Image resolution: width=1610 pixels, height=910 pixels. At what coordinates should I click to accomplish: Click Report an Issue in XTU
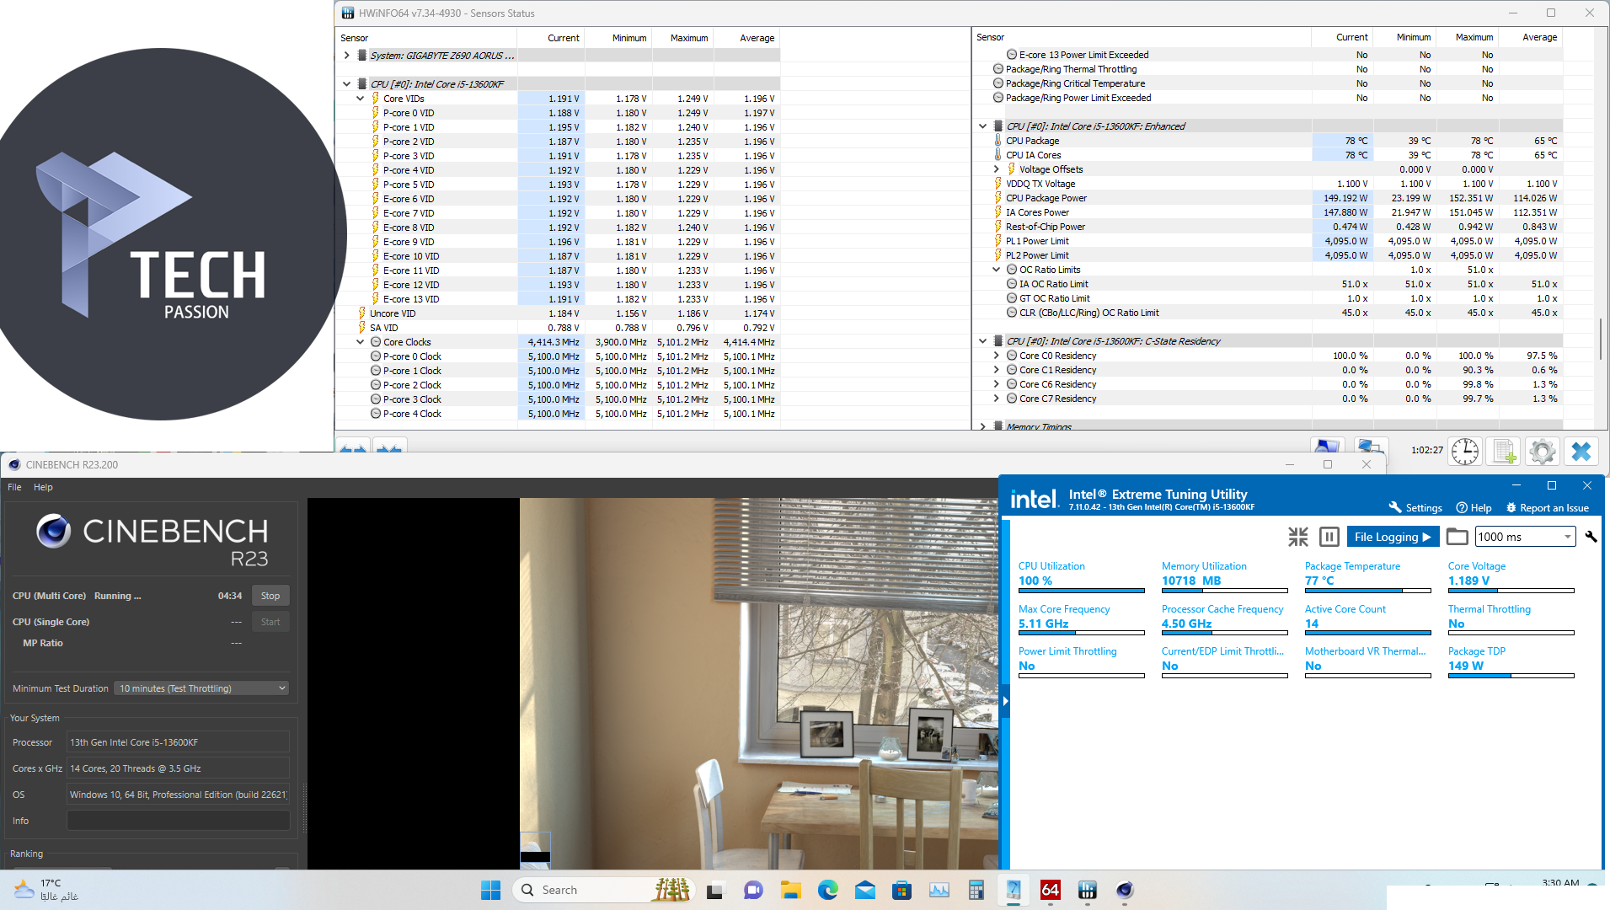click(1547, 508)
